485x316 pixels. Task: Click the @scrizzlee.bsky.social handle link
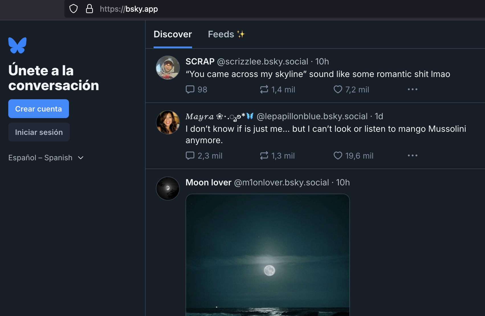tap(262, 62)
